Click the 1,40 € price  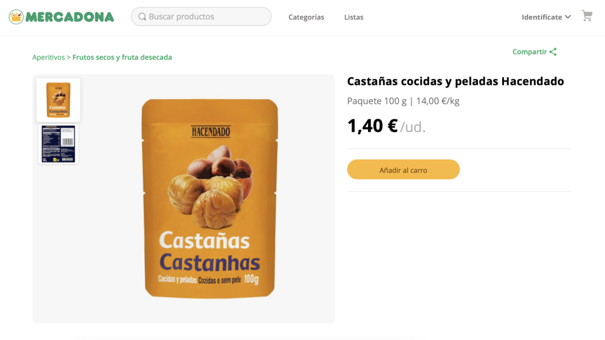pos(372,125)
